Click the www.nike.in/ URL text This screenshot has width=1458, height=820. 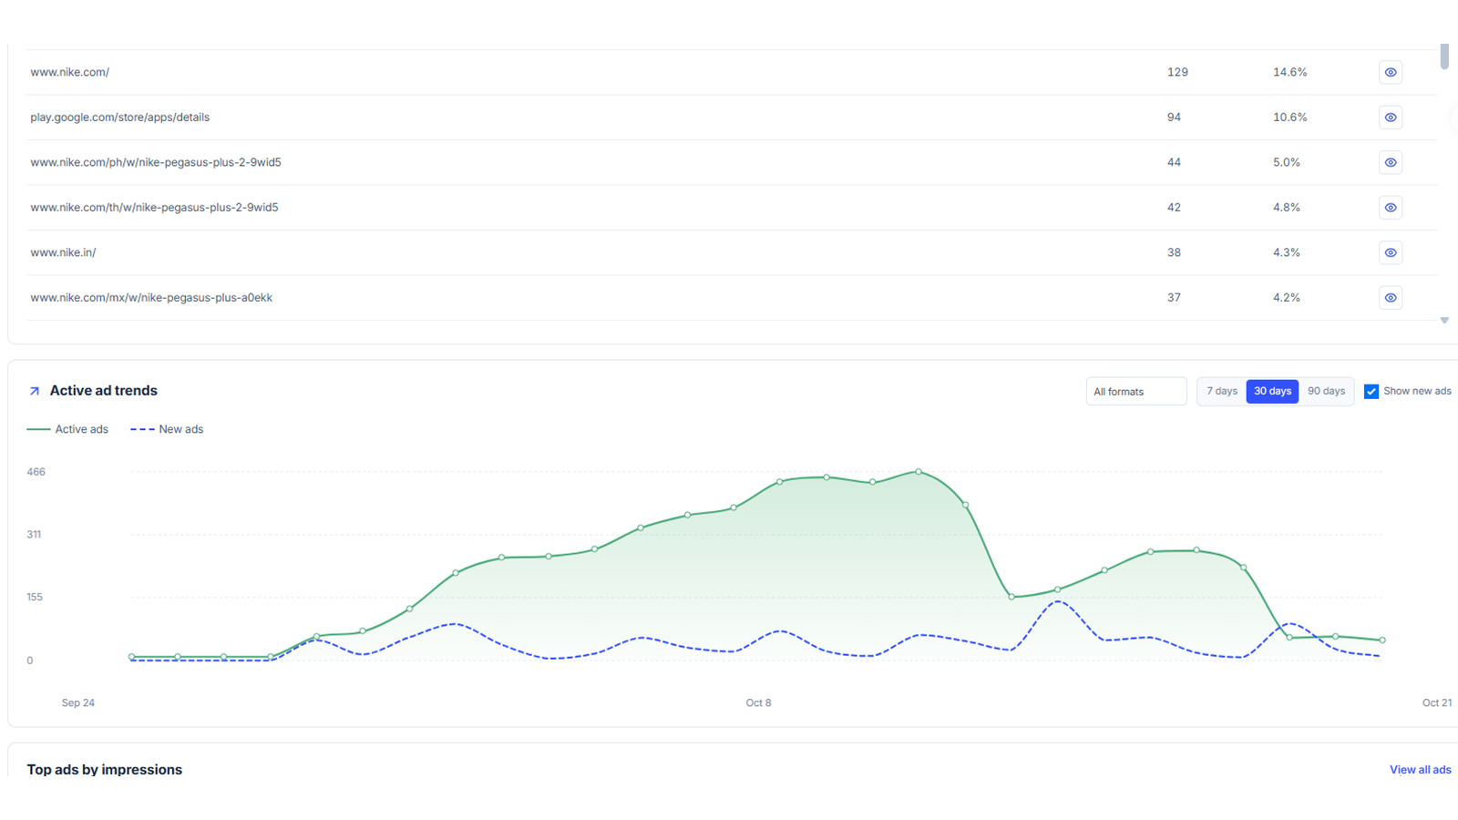pyautogui.click(x=63, y=252)
